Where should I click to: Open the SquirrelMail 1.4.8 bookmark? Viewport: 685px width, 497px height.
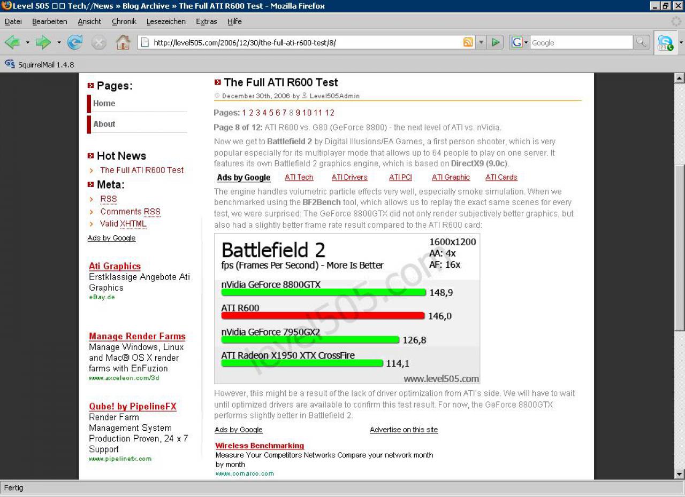(39, 65)
